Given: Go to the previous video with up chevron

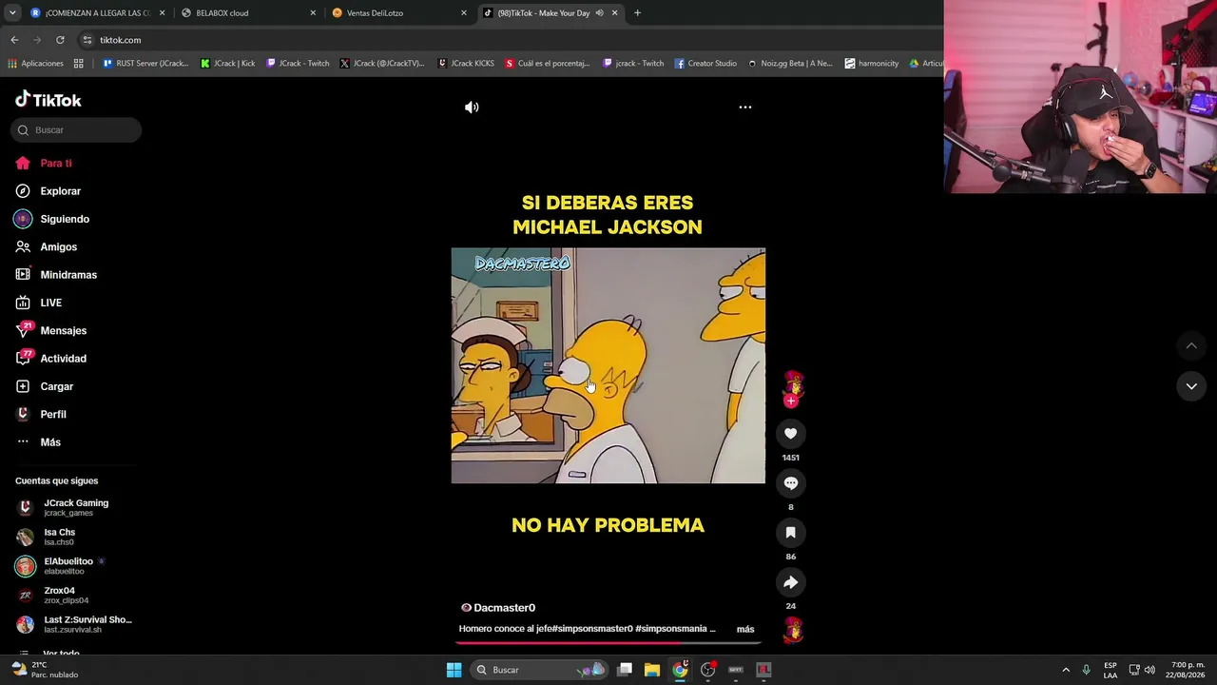Looking at the screenshot, I should (x=1191, y=345).
